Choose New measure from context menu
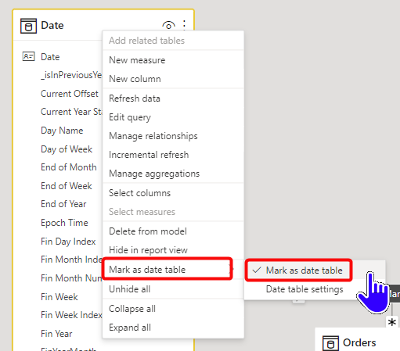Screen dimensions: 400x351 coord(173,60)
